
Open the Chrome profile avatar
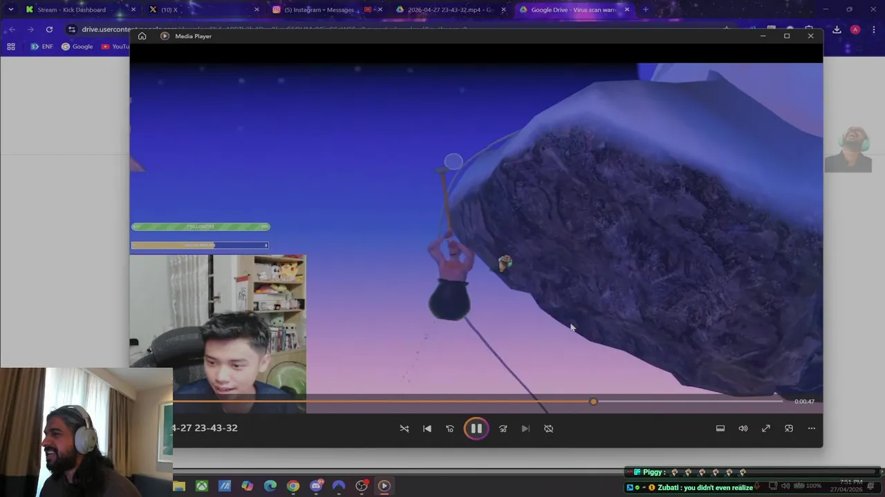point(855,30)
